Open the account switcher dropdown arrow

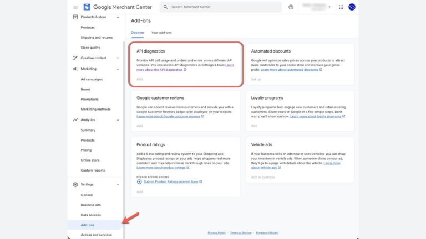329,7
